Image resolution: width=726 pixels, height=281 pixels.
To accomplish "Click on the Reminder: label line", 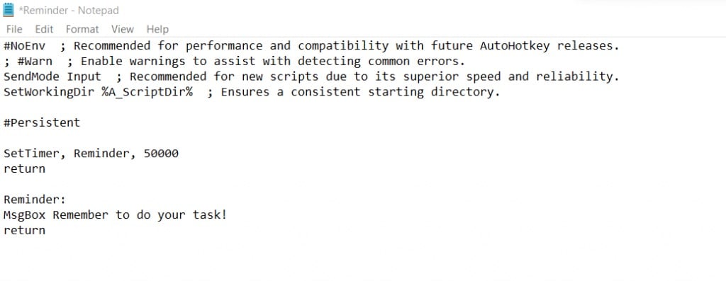I will [x=35, y=199].
